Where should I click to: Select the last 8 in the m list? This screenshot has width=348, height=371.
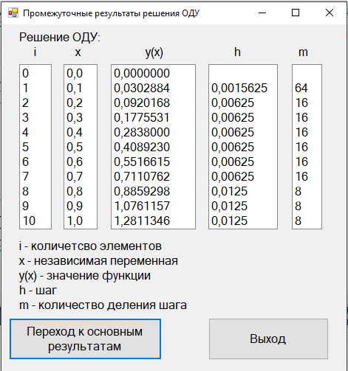pos(298,221)
